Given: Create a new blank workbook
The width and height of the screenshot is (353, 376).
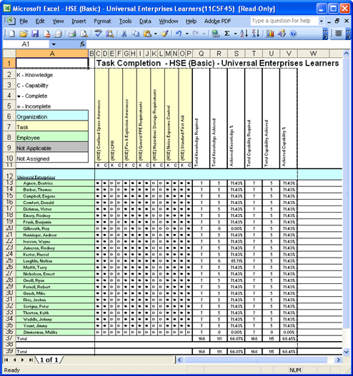Looking at the screenshot, I should pyautogui.click(x=11, y=34).
